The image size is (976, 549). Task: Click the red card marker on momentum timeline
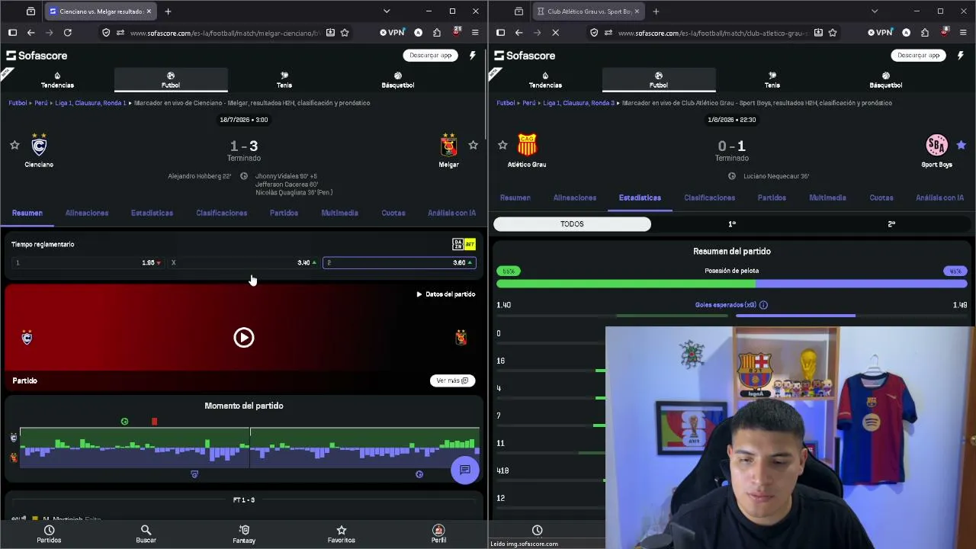[x=155, y=422]
